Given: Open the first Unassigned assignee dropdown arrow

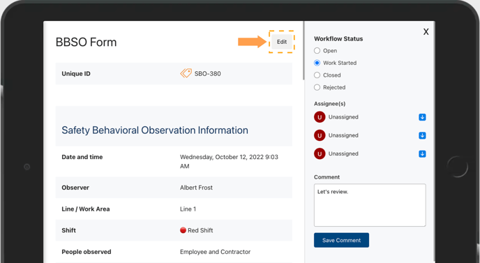Looking at the screenshot, I should [x=422, y=117].
